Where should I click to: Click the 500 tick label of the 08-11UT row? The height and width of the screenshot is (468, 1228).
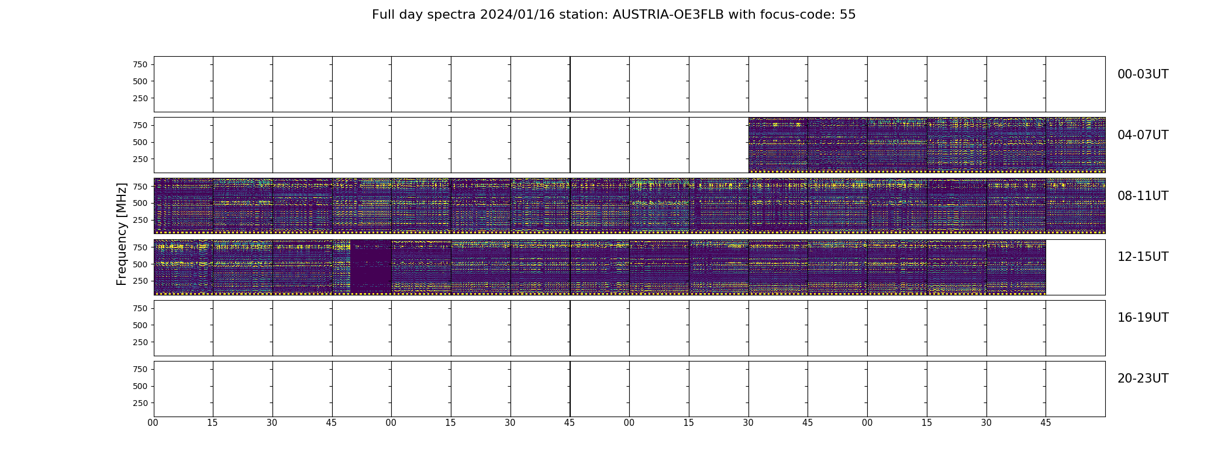click(140, 203)
